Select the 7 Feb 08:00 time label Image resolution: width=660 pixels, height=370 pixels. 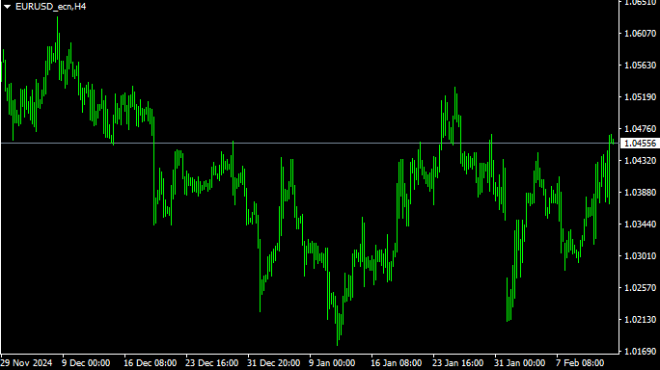[x=580, y=363]
